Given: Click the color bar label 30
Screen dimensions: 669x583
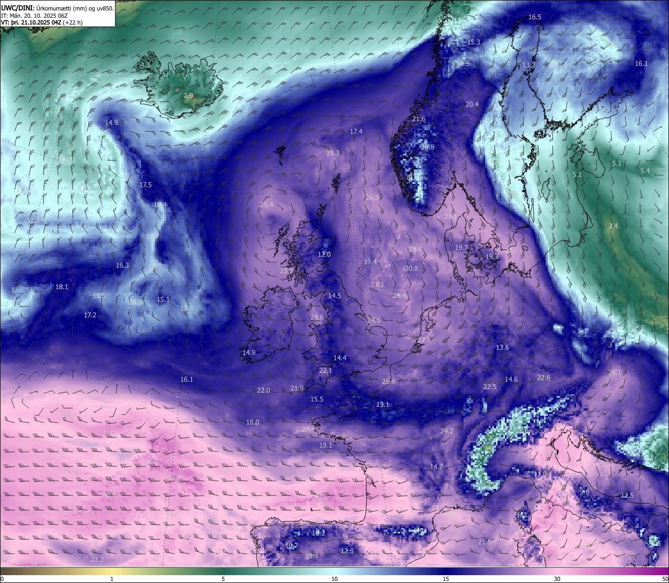Looking at the screenshot, I should (x=557, y=579).
